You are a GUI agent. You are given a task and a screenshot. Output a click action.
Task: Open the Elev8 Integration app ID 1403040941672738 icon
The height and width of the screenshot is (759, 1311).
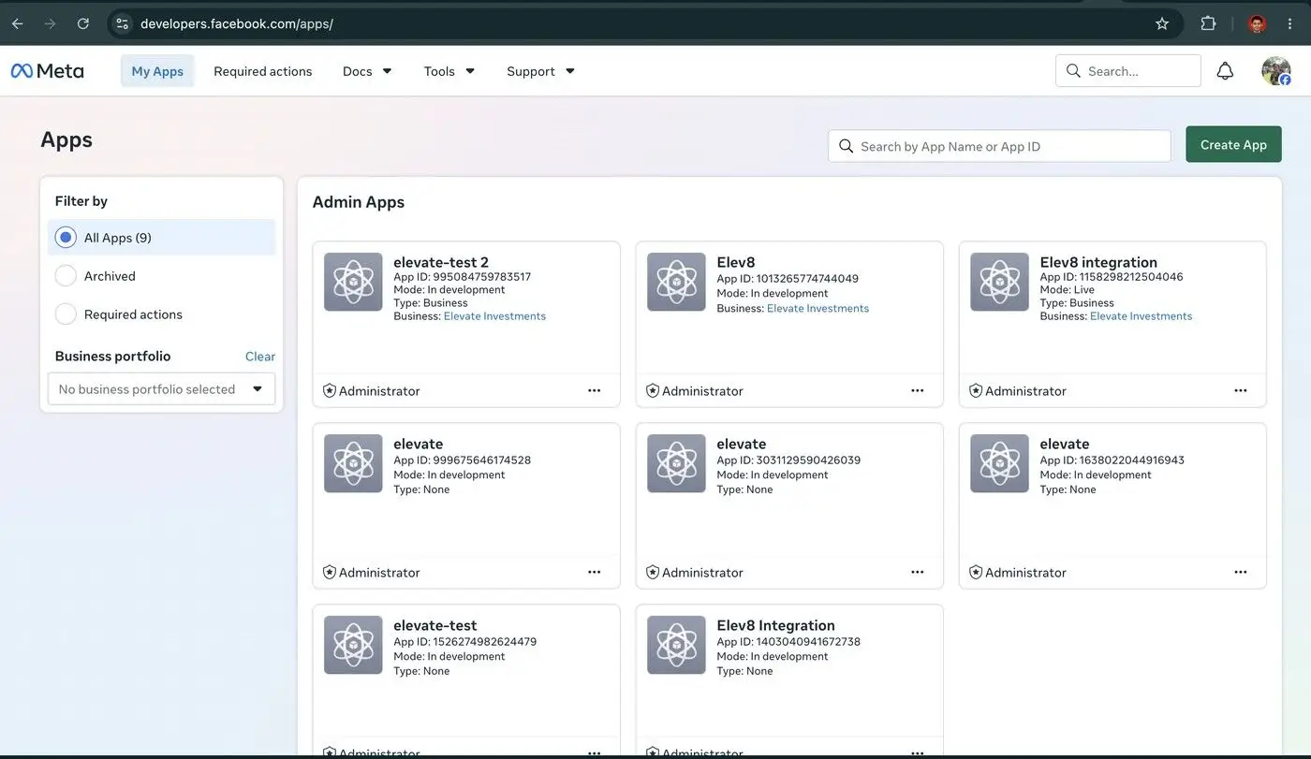[676, 645]
